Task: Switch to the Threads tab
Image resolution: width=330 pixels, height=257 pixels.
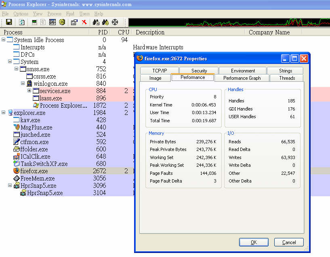Action: pos(287,78)
